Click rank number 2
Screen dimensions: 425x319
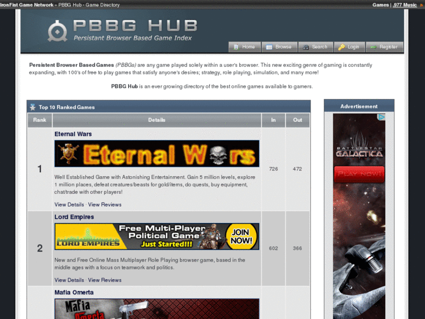[x=40, y=248]
